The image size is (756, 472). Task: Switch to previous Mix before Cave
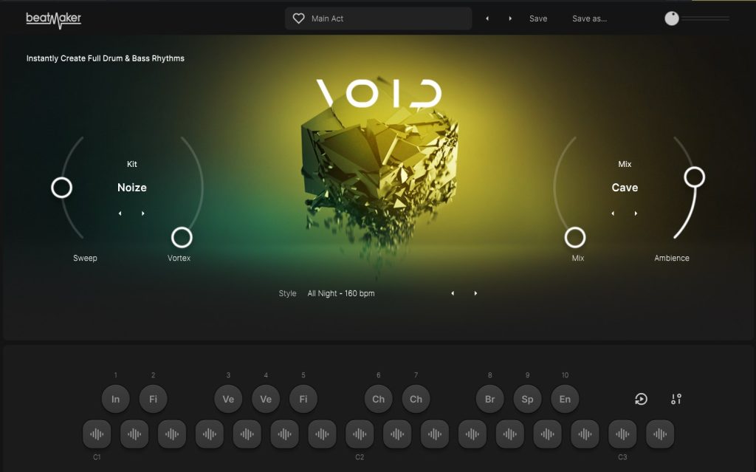coord(612,213)
